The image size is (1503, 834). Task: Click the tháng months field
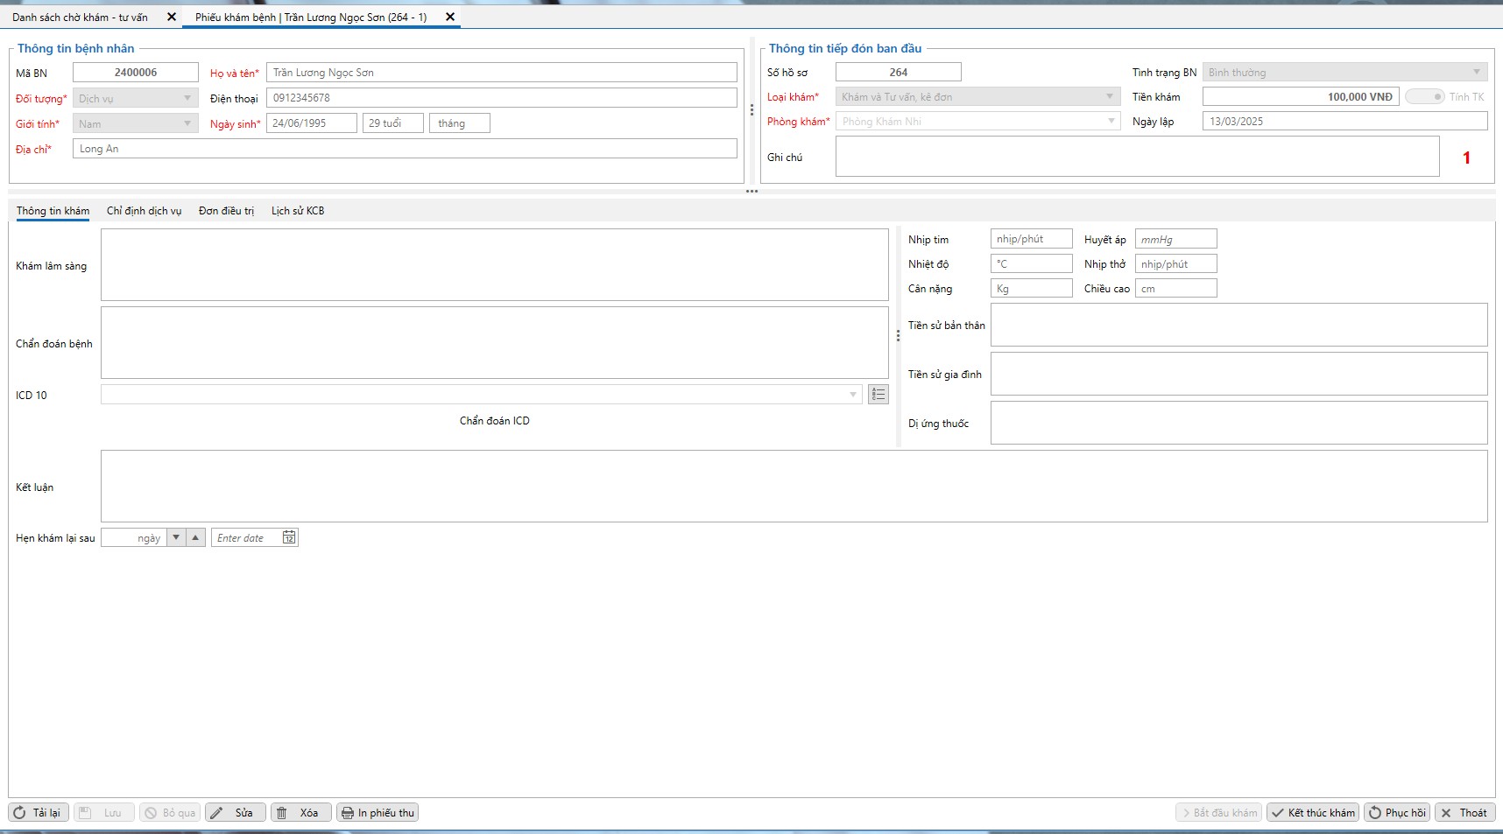(460, 123)
